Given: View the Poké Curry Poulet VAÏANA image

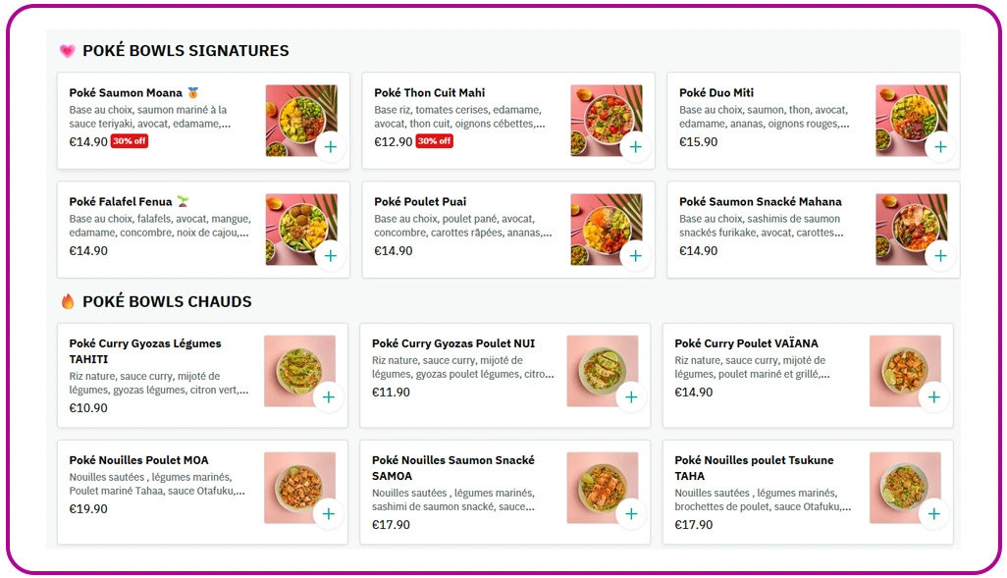Looking at the screenshot, I should [x=900, y=366].
